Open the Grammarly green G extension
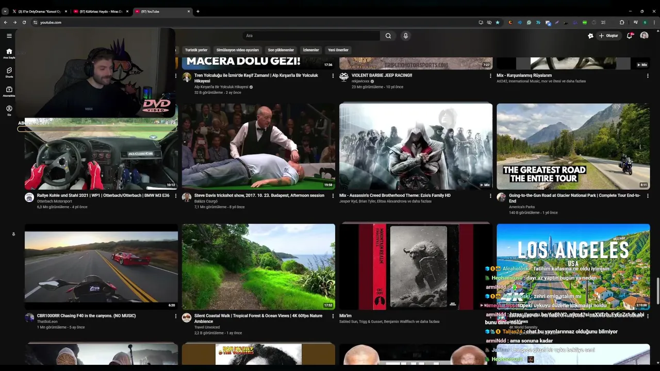 [529, 22]
